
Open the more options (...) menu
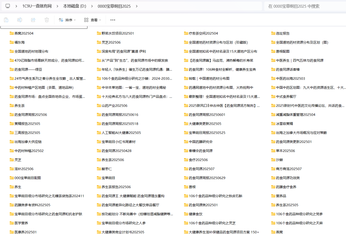coord(112,20)
